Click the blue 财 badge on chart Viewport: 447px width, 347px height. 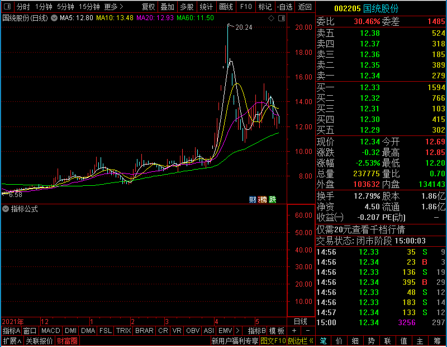(253, 199)
